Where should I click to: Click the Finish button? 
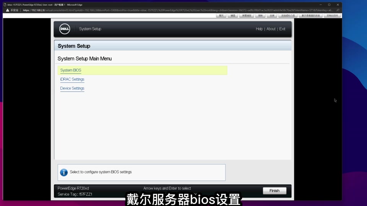point(274,191)
